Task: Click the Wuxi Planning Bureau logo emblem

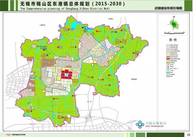Action: 141,124
